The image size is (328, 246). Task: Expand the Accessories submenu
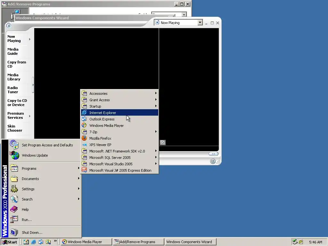[x=119, y=94]
